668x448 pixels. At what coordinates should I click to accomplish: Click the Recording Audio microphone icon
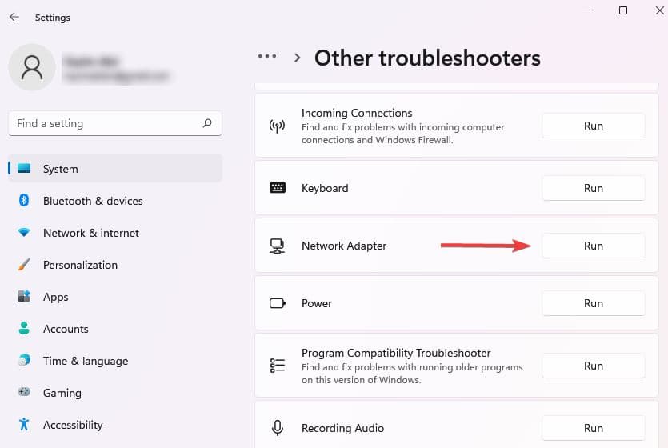(x=278, y=428)
